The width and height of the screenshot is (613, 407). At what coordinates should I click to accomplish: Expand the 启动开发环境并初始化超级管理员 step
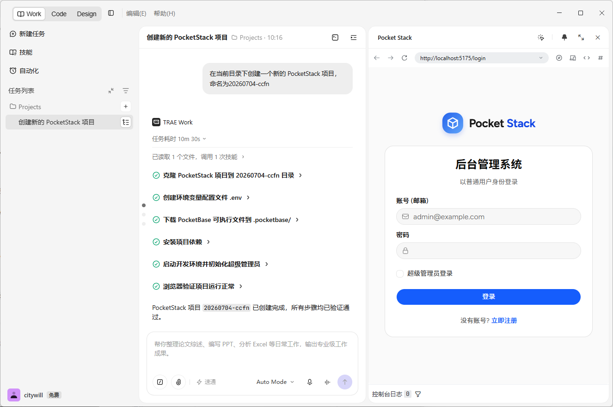(210, 264)
